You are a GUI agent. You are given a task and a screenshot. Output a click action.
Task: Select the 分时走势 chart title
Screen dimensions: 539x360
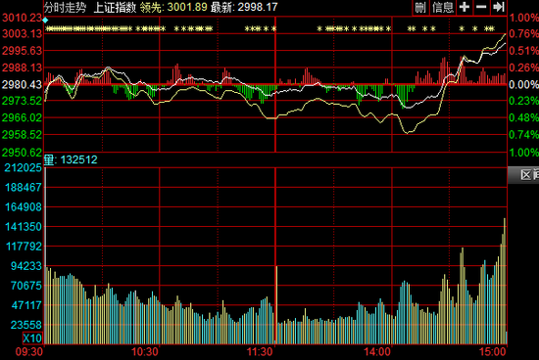(65, 7)
